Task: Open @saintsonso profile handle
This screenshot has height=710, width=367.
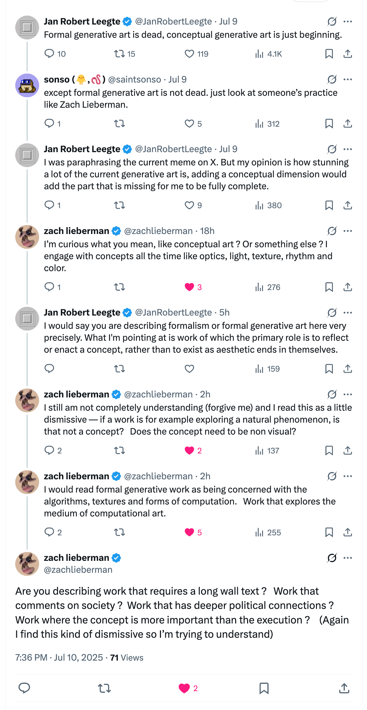Action: click(134, 80)
